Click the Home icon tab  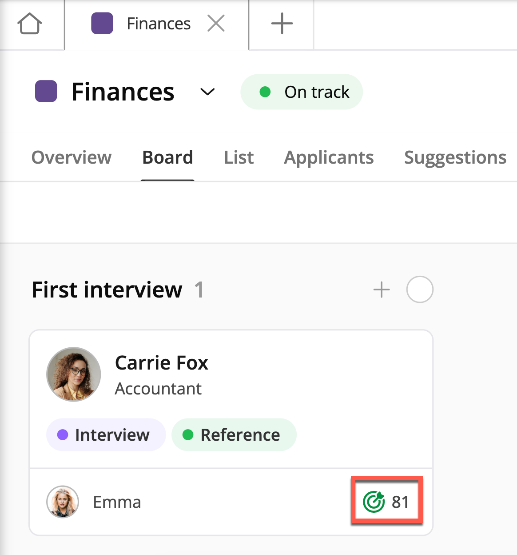[x=30, y=24]
